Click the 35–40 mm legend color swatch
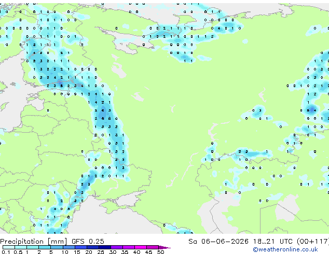This screenshot has height=254, width=329. coord(129,247)
